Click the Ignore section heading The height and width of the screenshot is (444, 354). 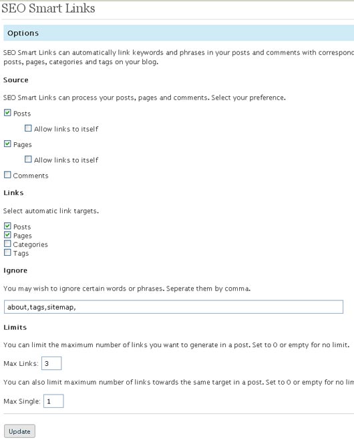(15, 270)
